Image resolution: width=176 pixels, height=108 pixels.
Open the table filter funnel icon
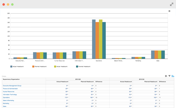169,76
